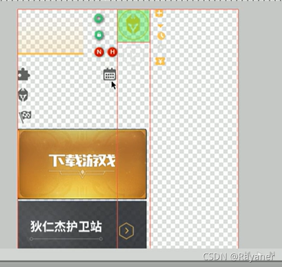Viewport: 282px width, 267px height.
Task: Select the faded white emblem tile
Action: [133, 55]
